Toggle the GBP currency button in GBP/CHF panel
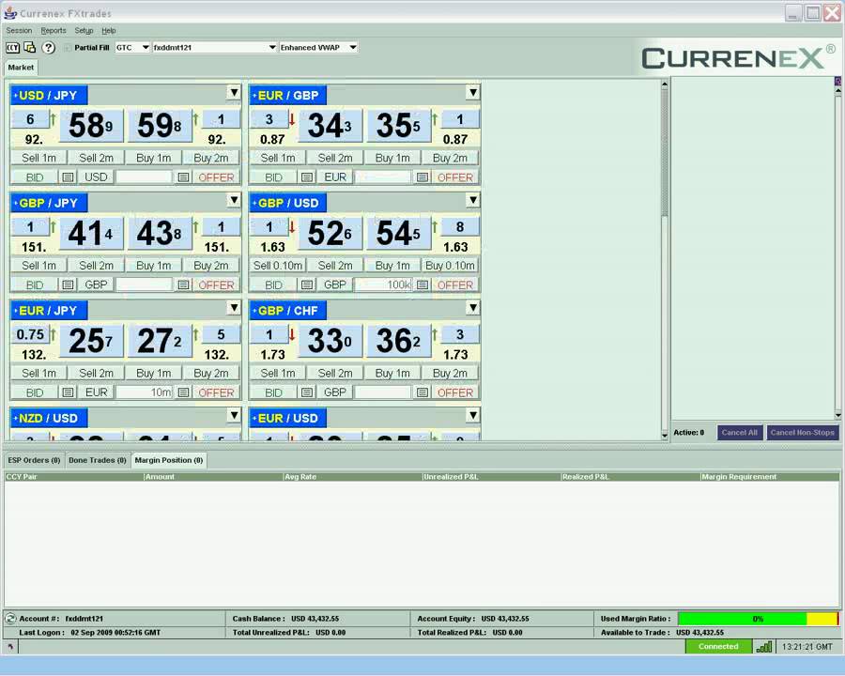This screenshot has height=676, width=845. pos(335,392)
